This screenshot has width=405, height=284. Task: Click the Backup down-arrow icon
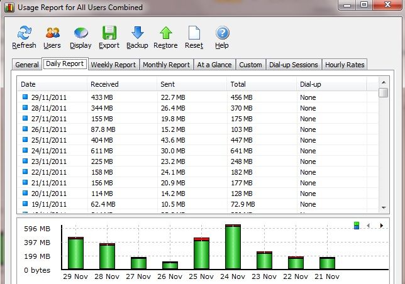coord(137,33)
